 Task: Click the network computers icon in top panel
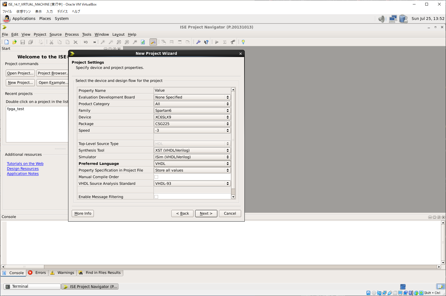pyautogui.click(x=393, y=19)
